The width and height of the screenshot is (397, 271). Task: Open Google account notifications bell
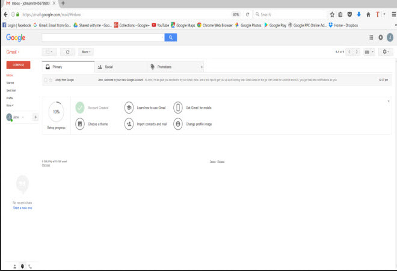click(x=380, y=37)
